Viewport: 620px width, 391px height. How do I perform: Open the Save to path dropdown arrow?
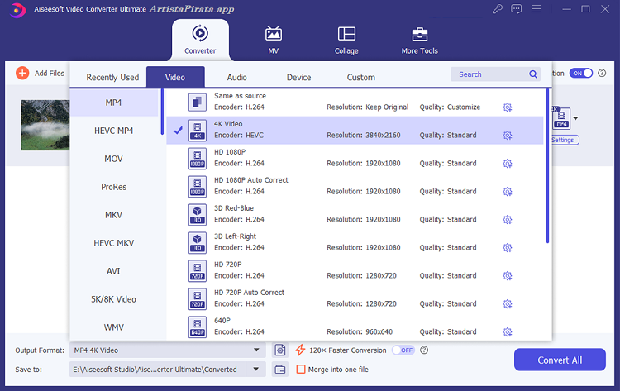[x=255, y=370]
